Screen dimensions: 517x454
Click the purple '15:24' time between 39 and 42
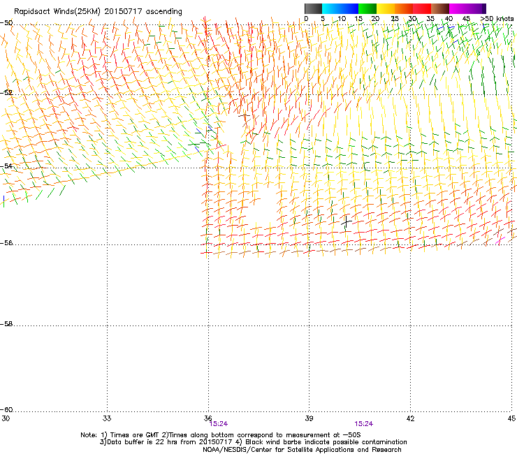pos(364,424)
